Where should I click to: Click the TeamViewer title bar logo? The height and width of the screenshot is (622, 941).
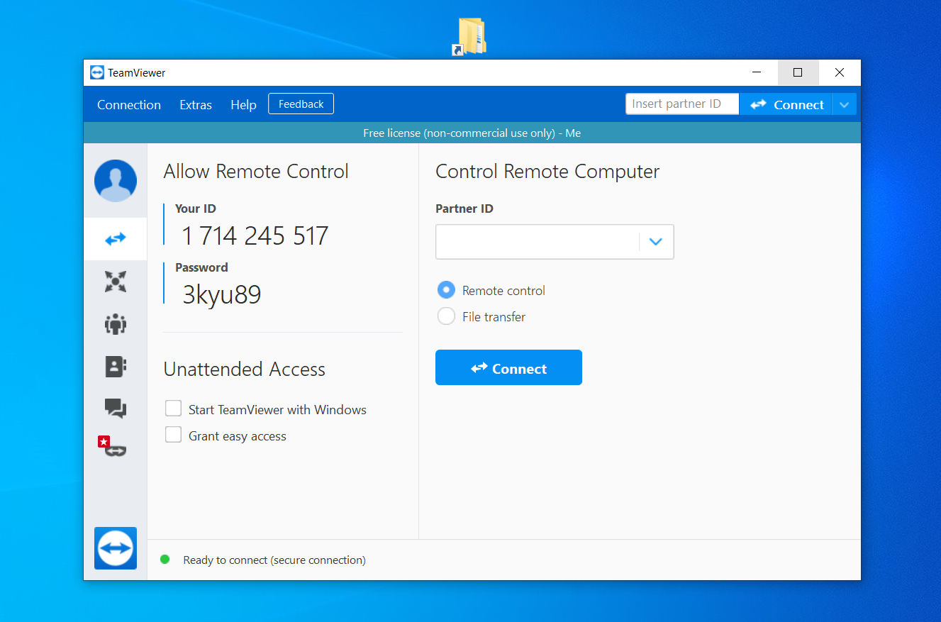pyautogui.click(x=97, y=72)
